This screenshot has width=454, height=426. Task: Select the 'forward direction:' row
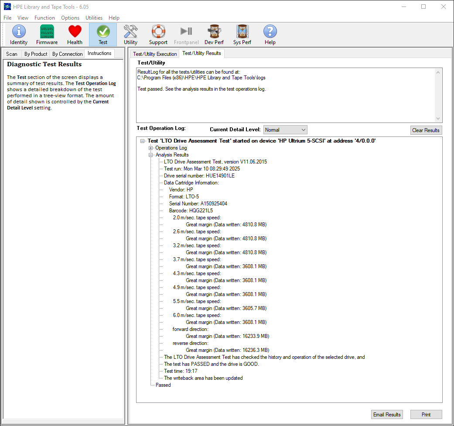click(191, 329)
